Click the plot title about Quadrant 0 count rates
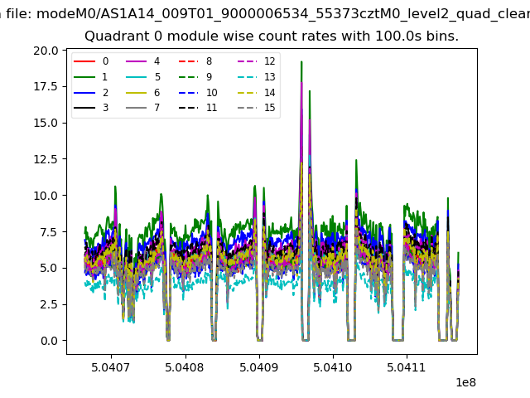Viewport: 530px width, 398px height. [x=272, y=36]
